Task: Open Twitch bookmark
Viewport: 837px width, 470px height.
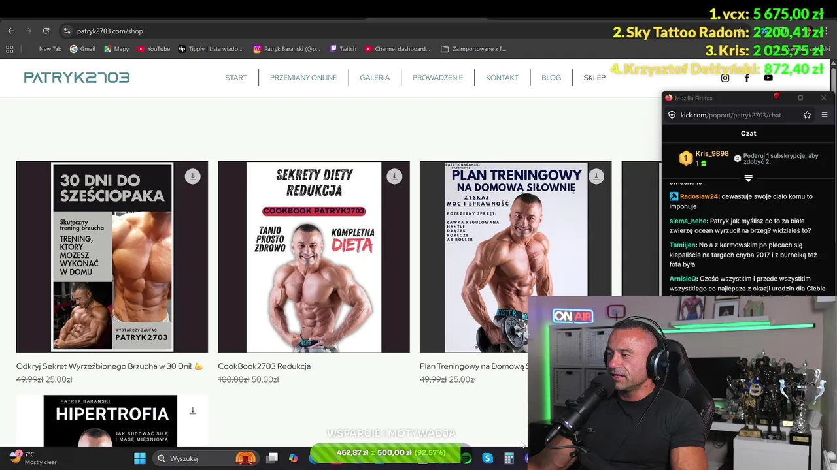Action: point(343,49)
